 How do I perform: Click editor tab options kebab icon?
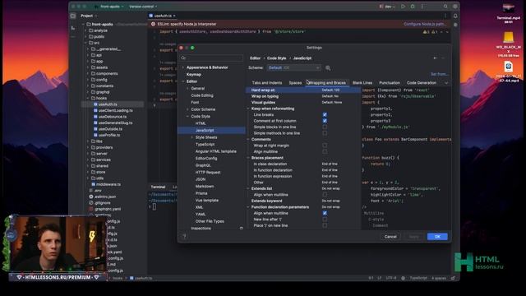pos(445,16)
